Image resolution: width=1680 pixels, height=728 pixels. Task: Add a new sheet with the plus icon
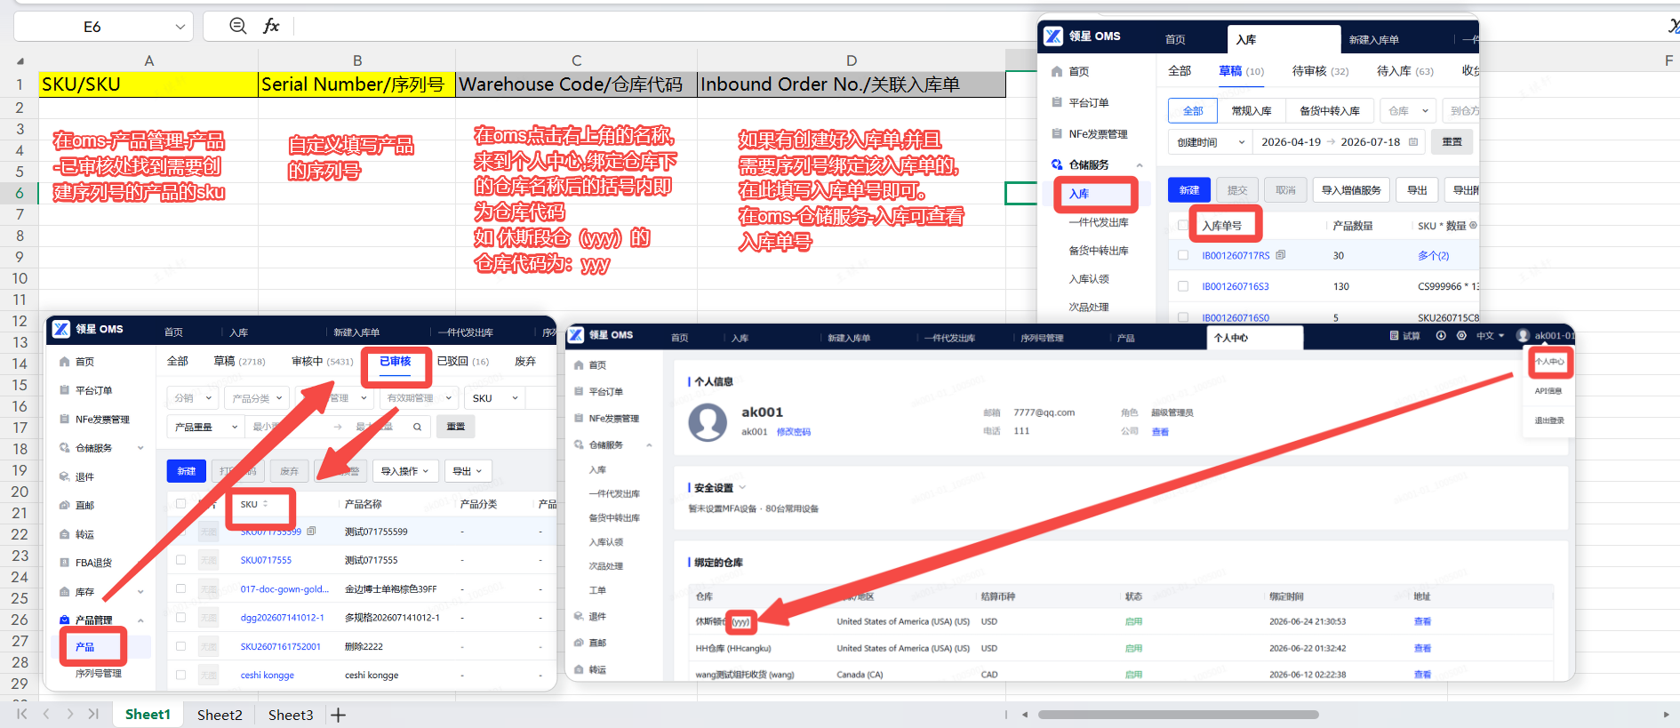338,715
